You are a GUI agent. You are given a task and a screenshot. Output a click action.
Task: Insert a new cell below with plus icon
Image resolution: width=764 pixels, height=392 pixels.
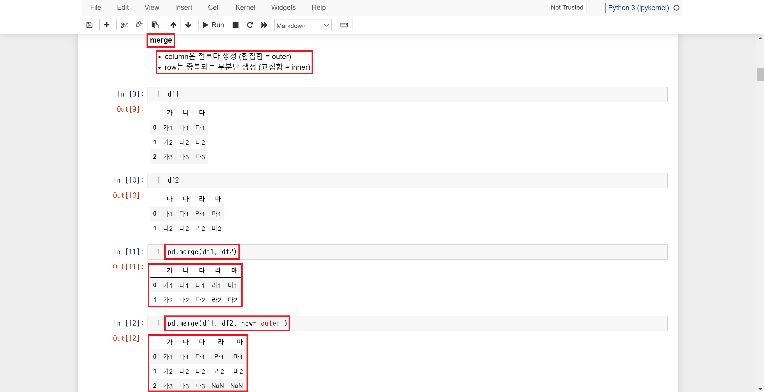(107, 25)
